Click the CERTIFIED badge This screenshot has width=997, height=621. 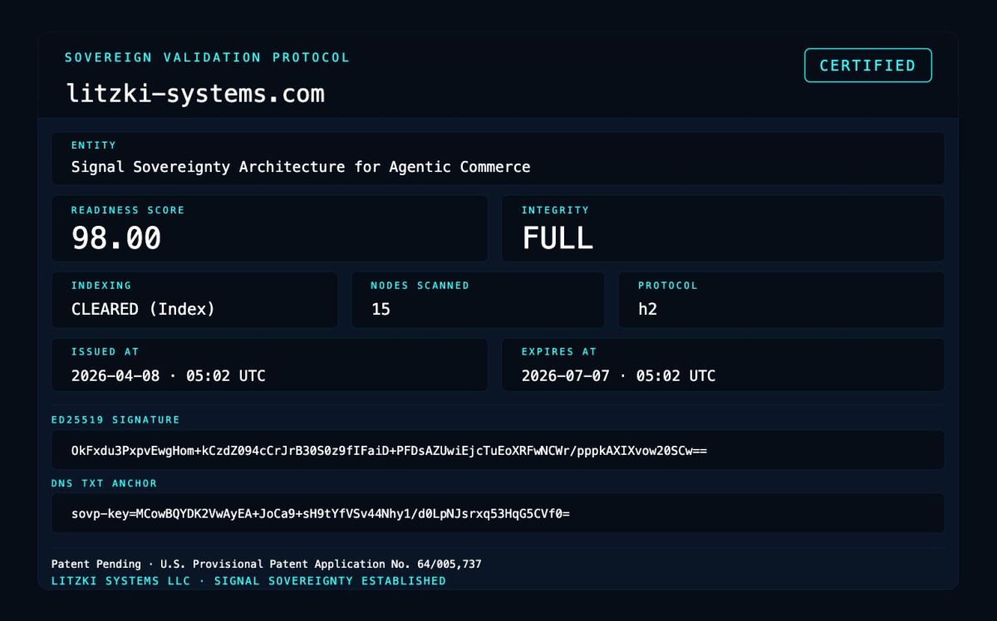pos(867,66)
